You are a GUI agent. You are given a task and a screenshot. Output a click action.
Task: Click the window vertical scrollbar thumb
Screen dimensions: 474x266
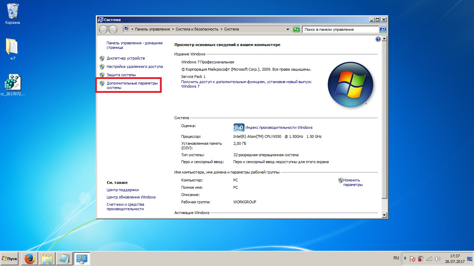[384, 119]
